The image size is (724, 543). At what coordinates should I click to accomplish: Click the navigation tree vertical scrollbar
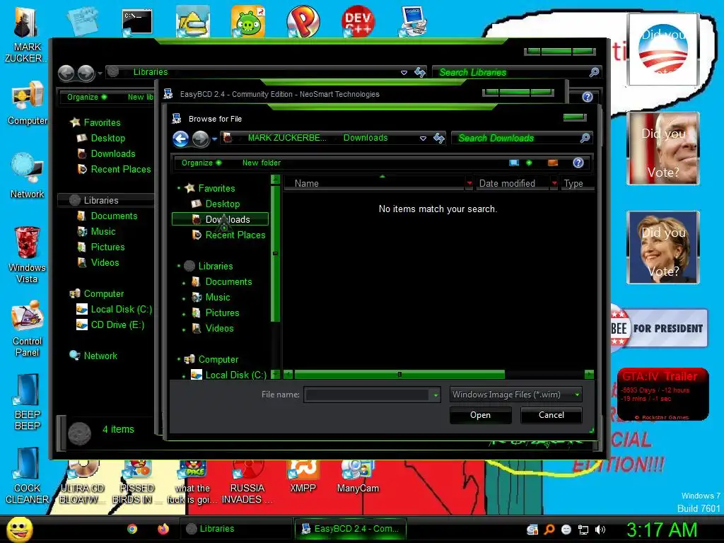pos(275,254)
